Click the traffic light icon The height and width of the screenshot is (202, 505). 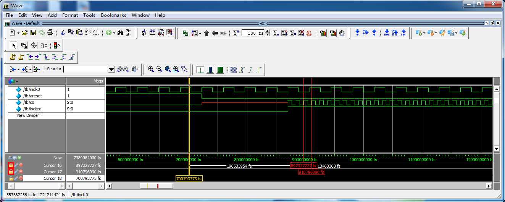coord(56,46)
